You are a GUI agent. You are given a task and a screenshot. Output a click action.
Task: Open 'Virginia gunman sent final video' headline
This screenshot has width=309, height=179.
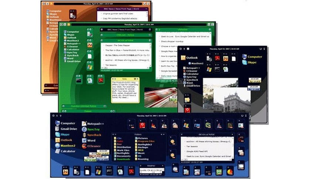pos(118,14)
